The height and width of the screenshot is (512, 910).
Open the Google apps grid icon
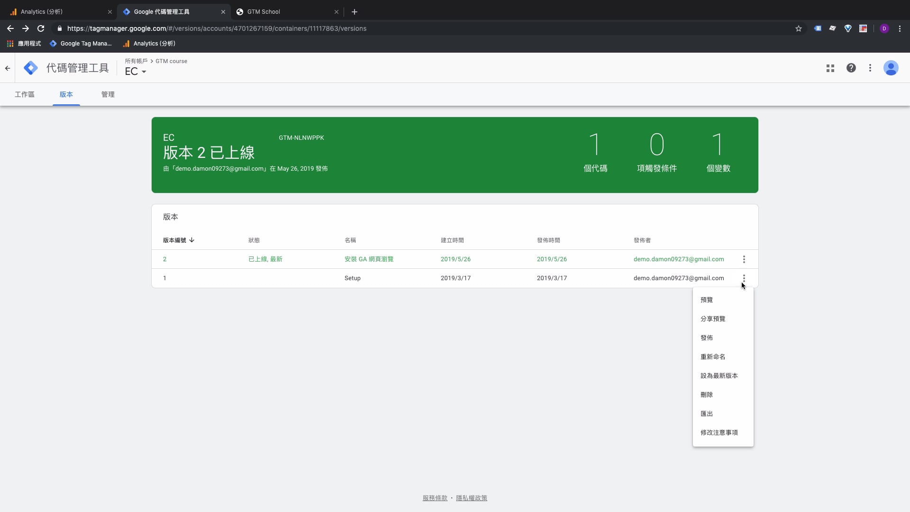(830, 68)
